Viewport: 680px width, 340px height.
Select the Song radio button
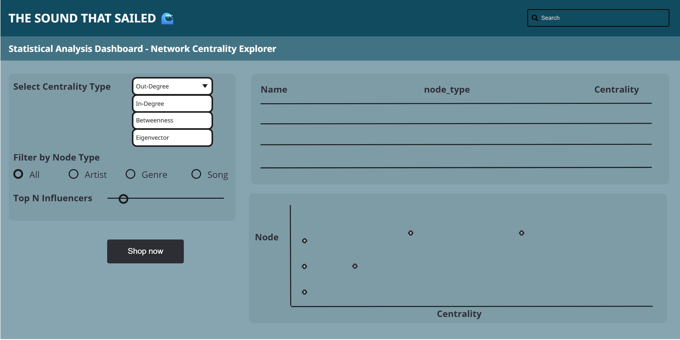coord(196,174)
